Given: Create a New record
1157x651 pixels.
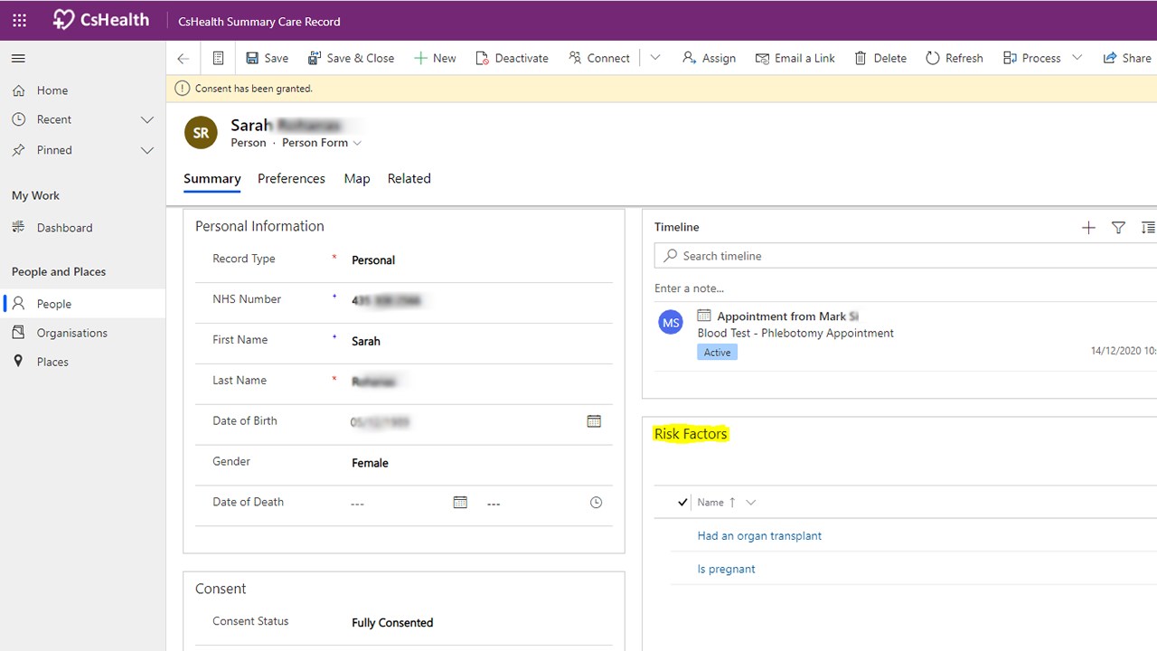Looking at the screenshot, I should click(x=435, y=58).
